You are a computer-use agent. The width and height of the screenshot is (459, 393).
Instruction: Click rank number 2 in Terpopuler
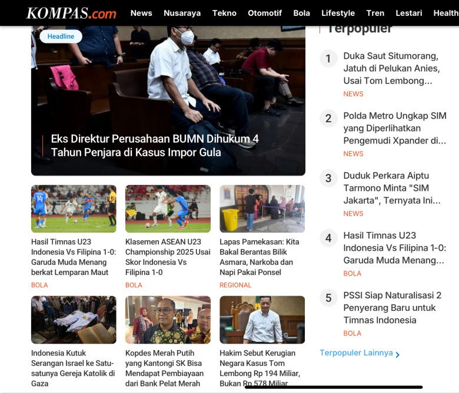(x=328, y=118)
